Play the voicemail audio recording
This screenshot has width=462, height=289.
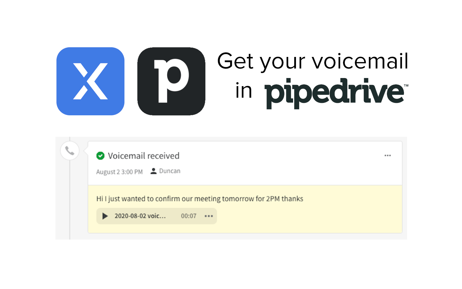point(105,216)
